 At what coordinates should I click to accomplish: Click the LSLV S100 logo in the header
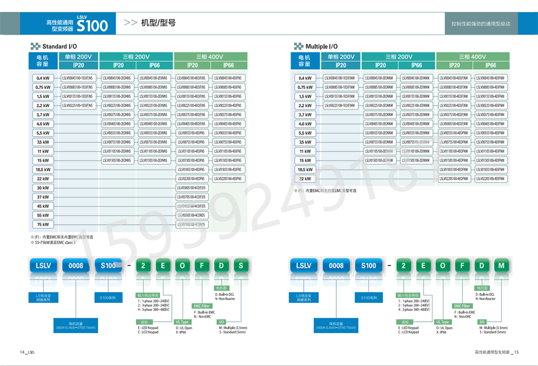[x=92, y=24]
